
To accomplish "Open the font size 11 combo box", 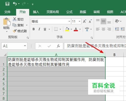I will [76, 21].
